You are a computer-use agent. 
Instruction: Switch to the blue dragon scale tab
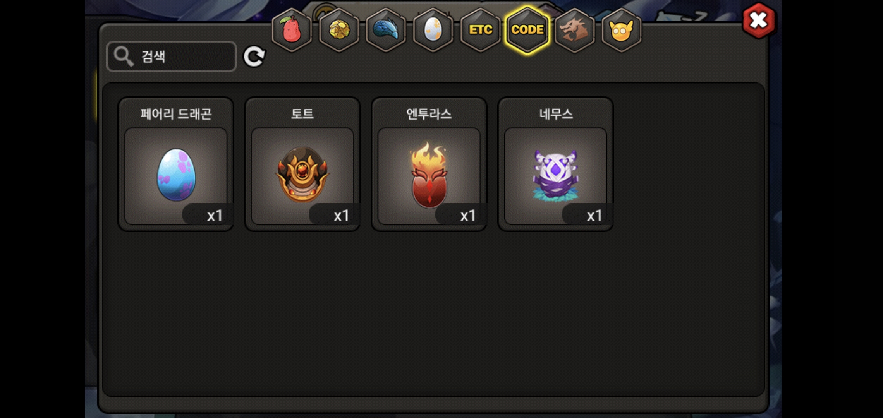[386, 30]
